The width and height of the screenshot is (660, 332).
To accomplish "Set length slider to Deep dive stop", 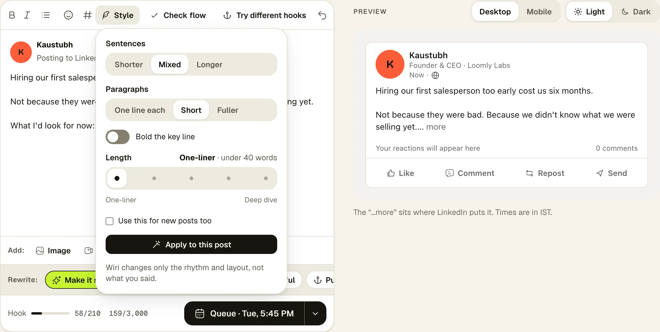I will click(266, 178).
